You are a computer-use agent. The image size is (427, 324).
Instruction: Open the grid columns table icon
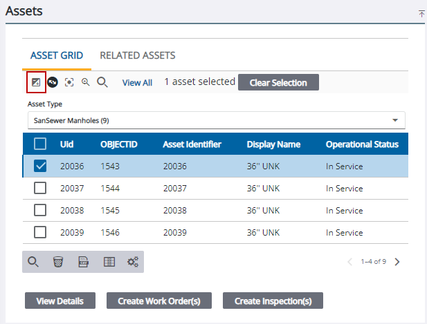pyautogui.click(x=109, y=262)
